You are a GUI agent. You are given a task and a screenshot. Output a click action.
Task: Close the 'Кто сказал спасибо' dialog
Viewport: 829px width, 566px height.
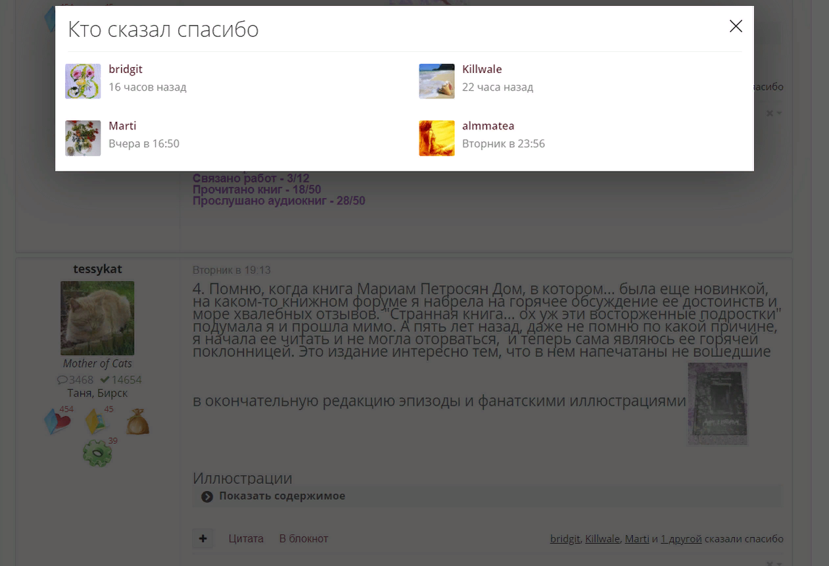(736, 26)
